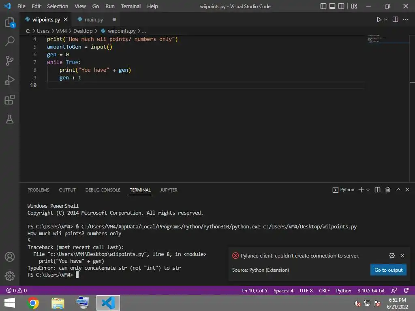Click Desktop in the breadcrumb path
Viewport: 415px width, 311px height.
pos(83,31)
